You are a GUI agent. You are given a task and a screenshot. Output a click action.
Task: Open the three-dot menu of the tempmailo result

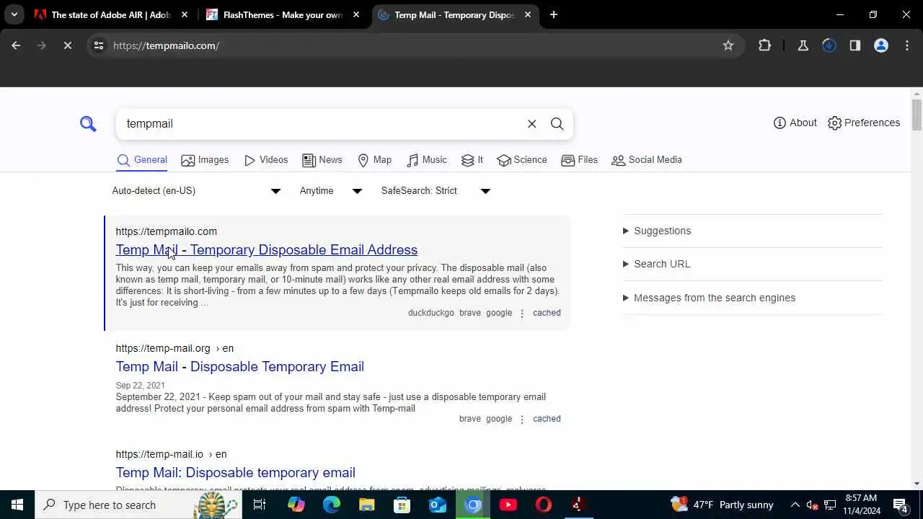pos(522,314)
